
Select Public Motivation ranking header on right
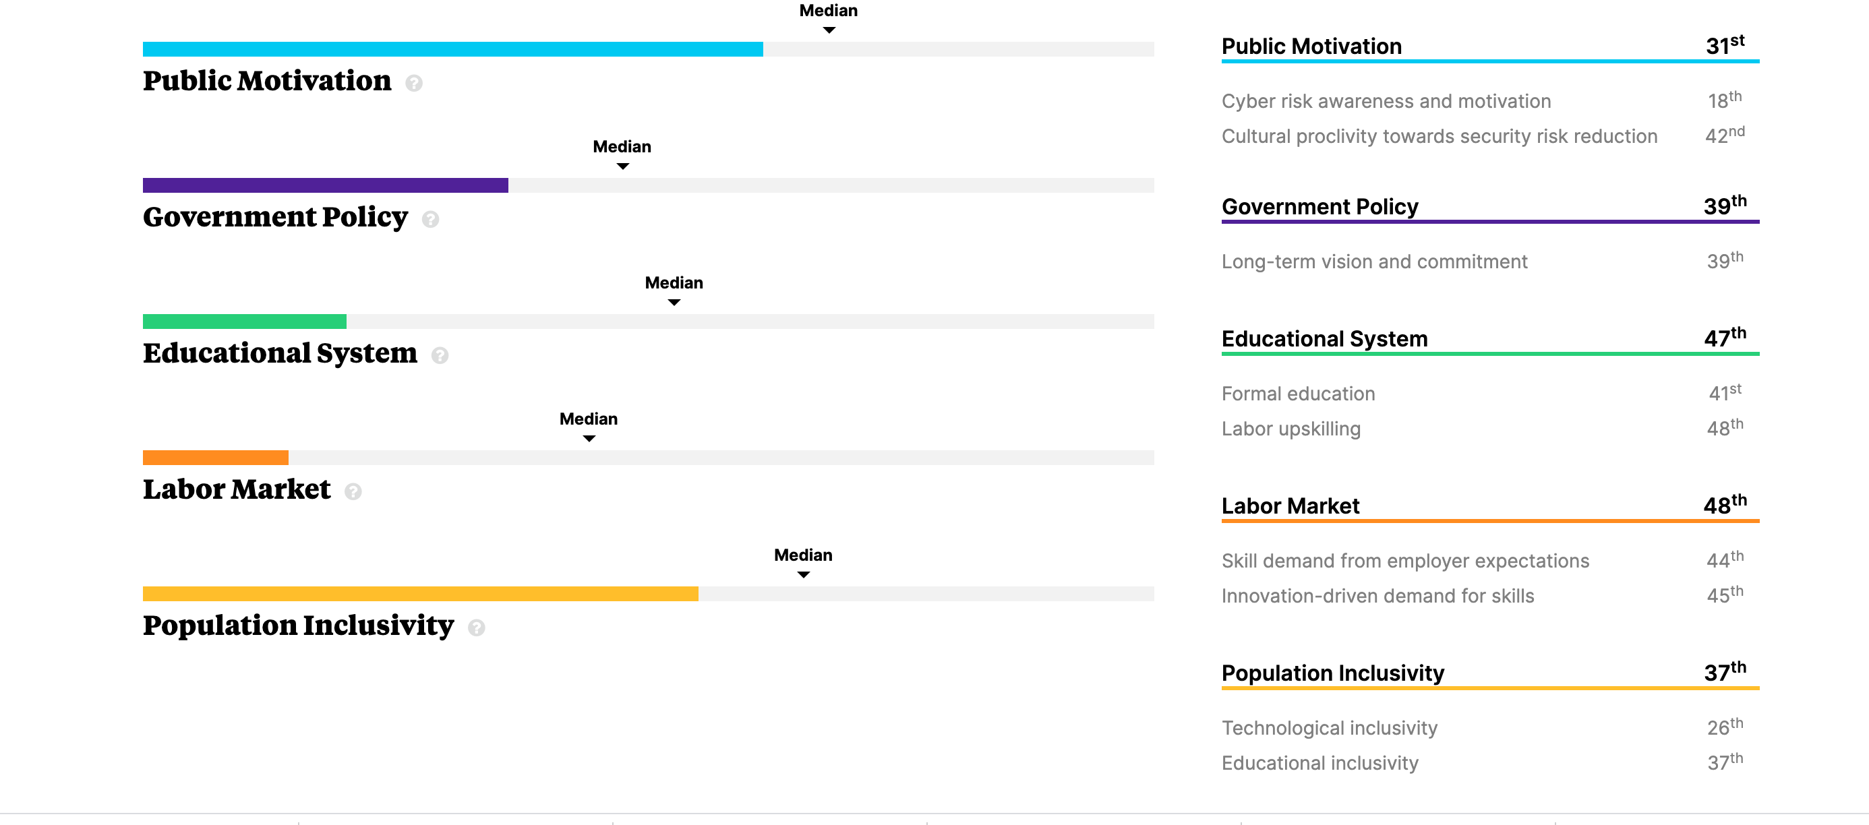coord(1311,47)
